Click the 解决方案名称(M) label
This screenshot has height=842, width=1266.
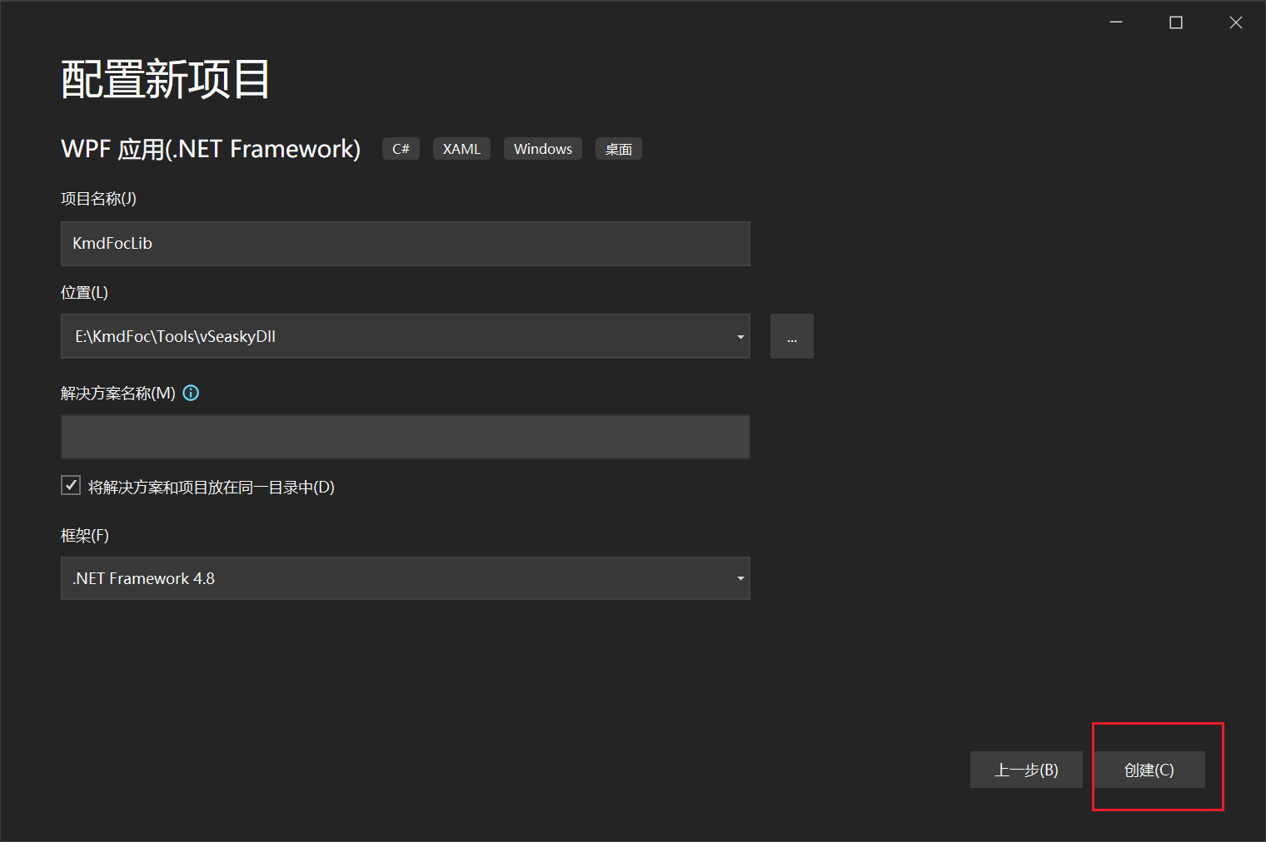pyautogui.click(x=118, y=394)
